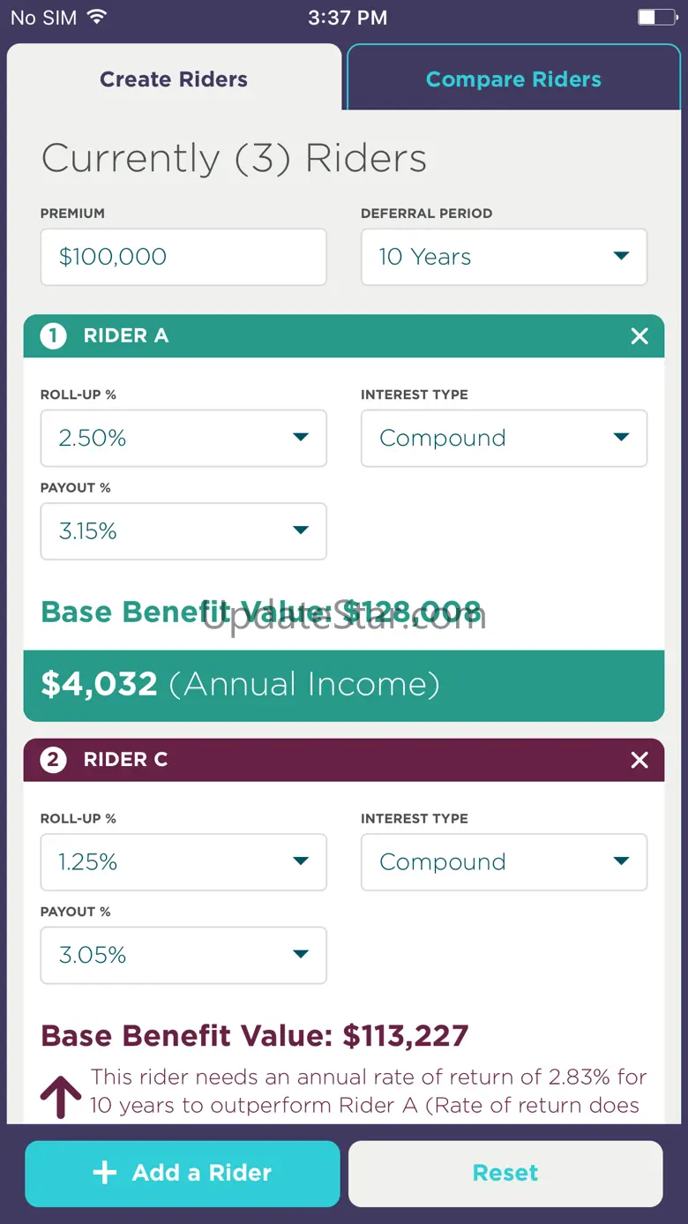Click the number 1 badge on Rider A
Image resolution: width=688 pixels, height=1224 pixels.
(54, 336)
